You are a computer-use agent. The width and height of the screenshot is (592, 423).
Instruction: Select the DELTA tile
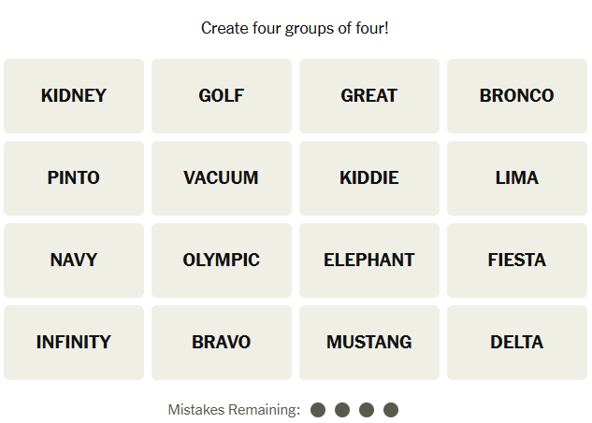pos(517,342)
